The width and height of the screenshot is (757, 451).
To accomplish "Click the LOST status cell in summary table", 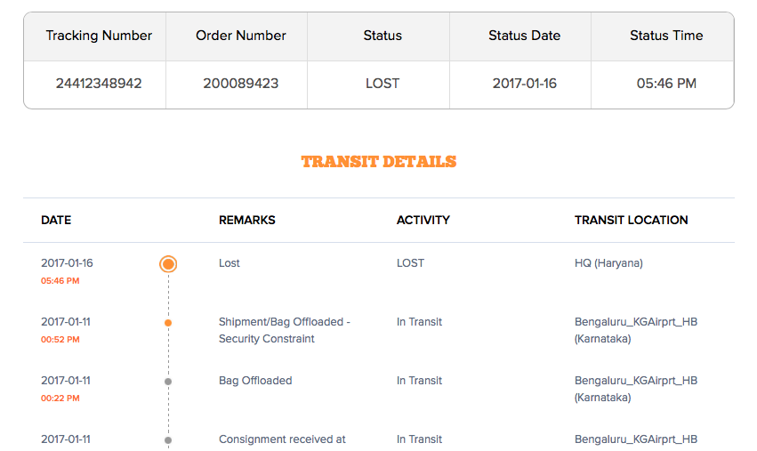I will tap(383, 84).
